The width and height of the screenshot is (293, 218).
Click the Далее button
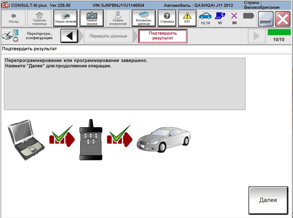click(x=268, y=200)
